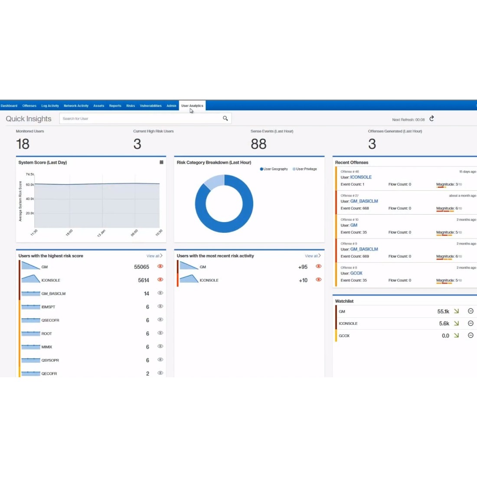Open the Offenses tab

[x=29, y=106]
